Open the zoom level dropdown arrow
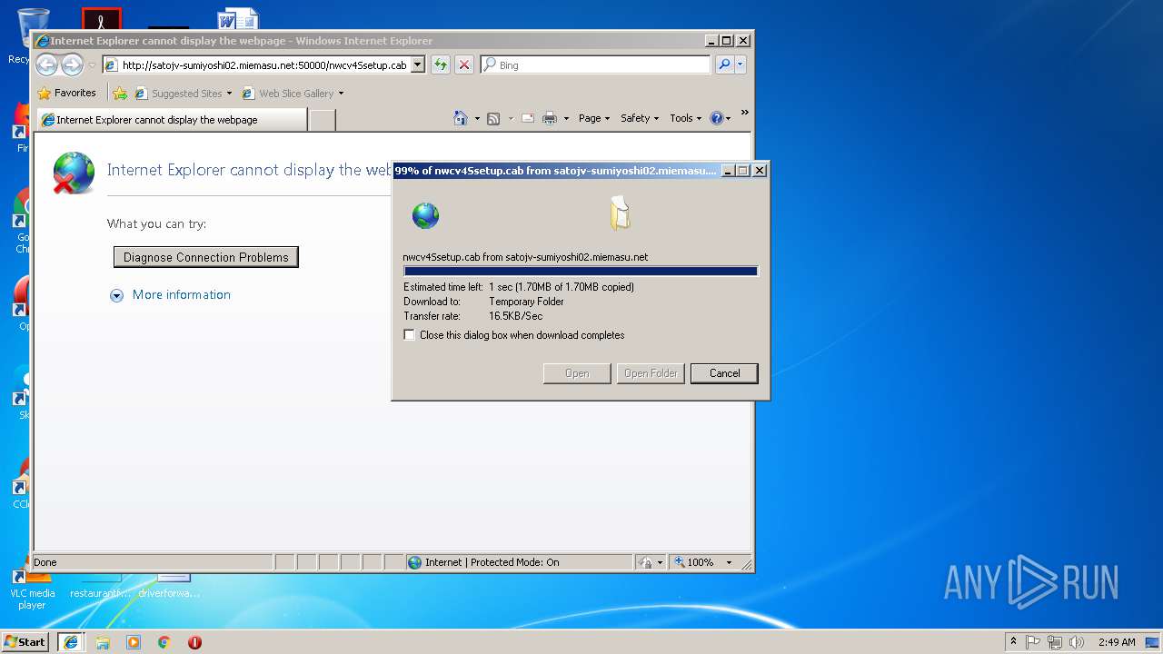The width and height of the screenshot is (1163, 654). pyautogui.click(x=729, y=562)
